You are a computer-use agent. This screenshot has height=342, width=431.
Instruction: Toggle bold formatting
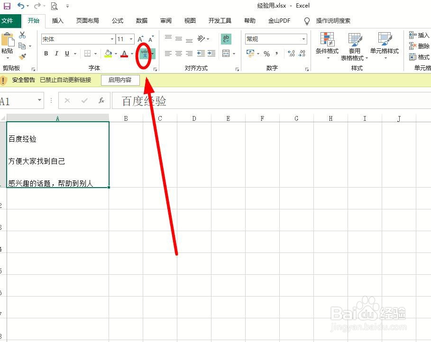click(46, 54)
